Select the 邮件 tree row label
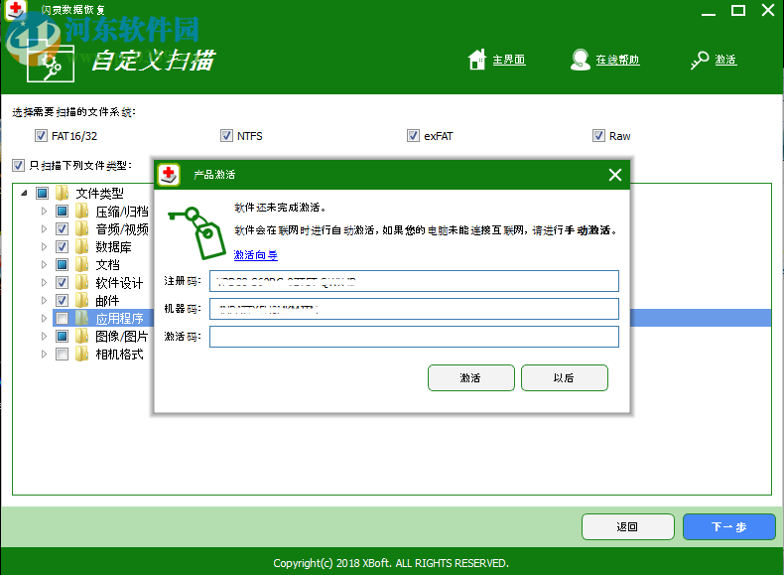This screenshot has height=575, width=784. (x=107, y=300)
